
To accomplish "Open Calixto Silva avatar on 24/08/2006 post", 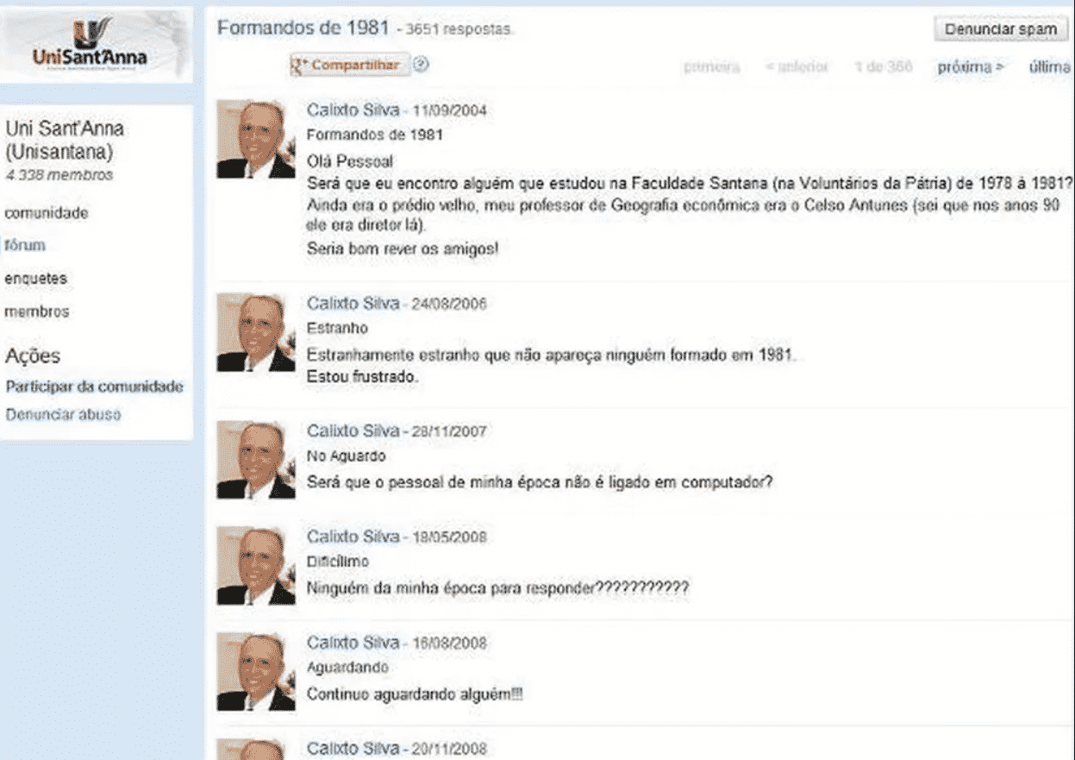I will pos(256,333).
